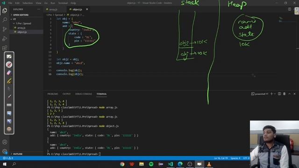299x168 pixels.
Task: Open Explorer more actions ellipsis
Action: coord(39,9)
